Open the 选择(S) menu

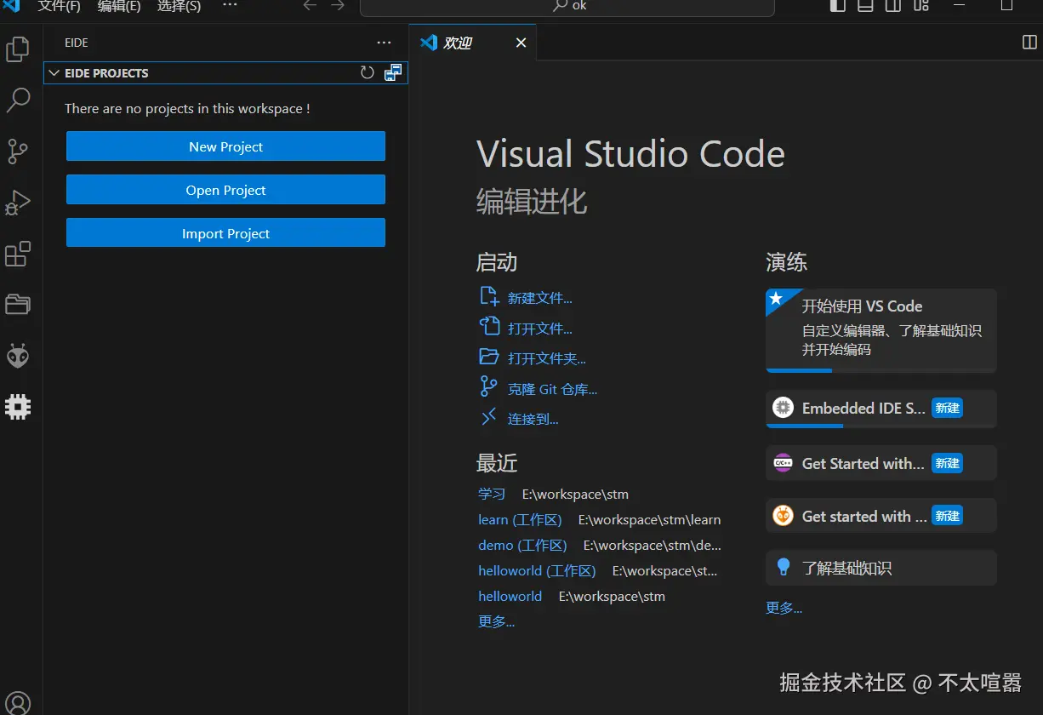179,6
